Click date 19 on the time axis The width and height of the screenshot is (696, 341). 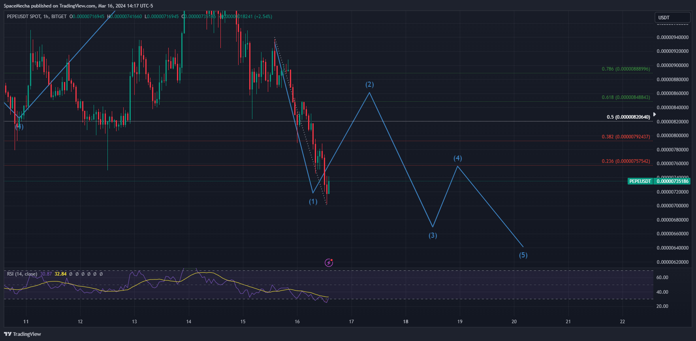[x=460, y=322]
